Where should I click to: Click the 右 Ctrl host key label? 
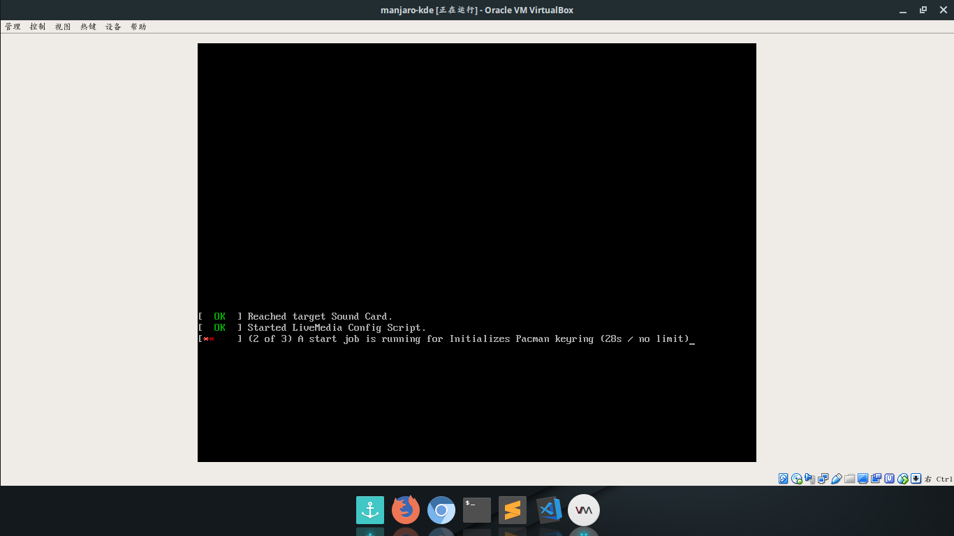[939, 479]
